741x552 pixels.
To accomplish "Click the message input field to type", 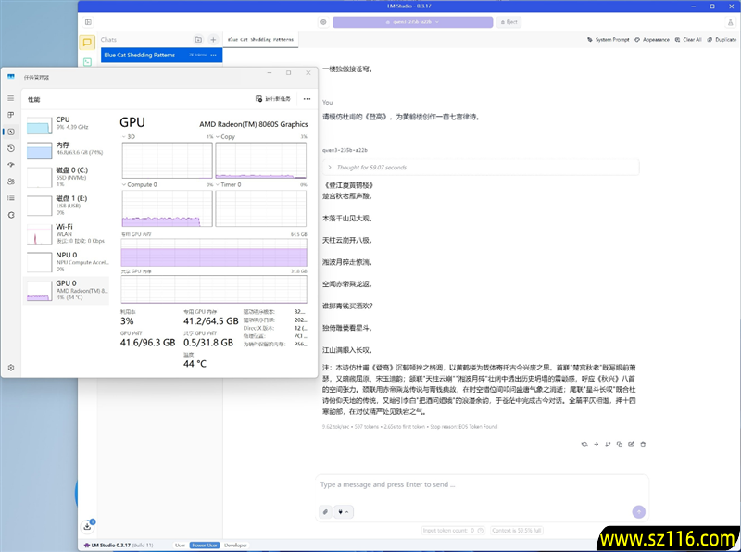I will point(463,484).
